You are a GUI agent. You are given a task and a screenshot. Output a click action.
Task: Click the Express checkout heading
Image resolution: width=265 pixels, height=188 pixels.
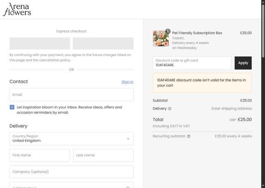(x=71, y=31)
